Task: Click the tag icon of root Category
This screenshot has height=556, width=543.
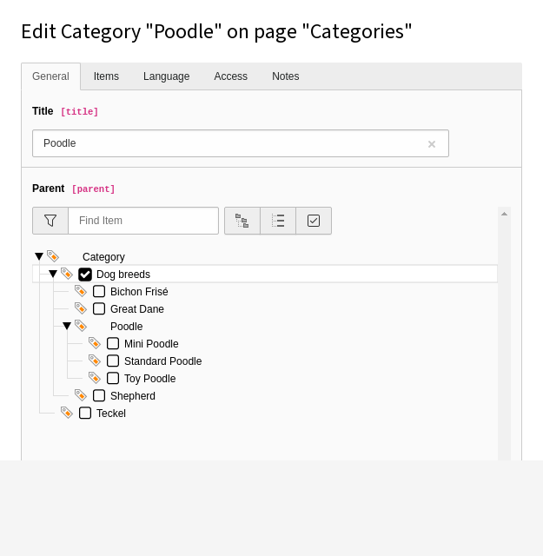Action: [53, 257]
